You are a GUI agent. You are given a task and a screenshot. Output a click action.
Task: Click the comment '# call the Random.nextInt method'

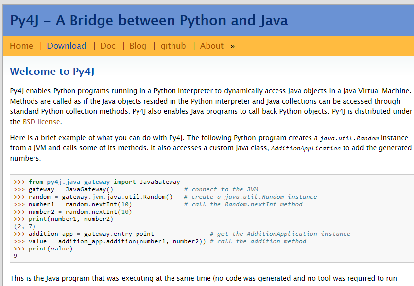(243, 204)
